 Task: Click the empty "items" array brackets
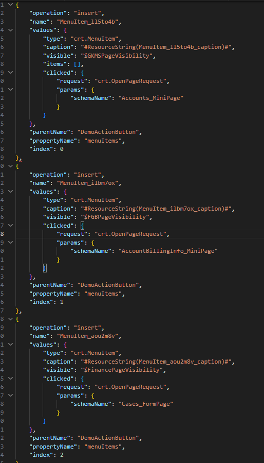click(77, 64)
